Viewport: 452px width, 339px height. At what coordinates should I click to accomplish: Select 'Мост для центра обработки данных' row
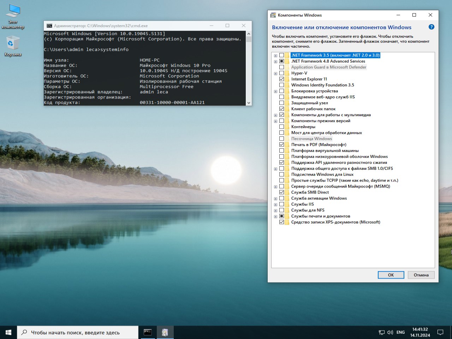326,133
